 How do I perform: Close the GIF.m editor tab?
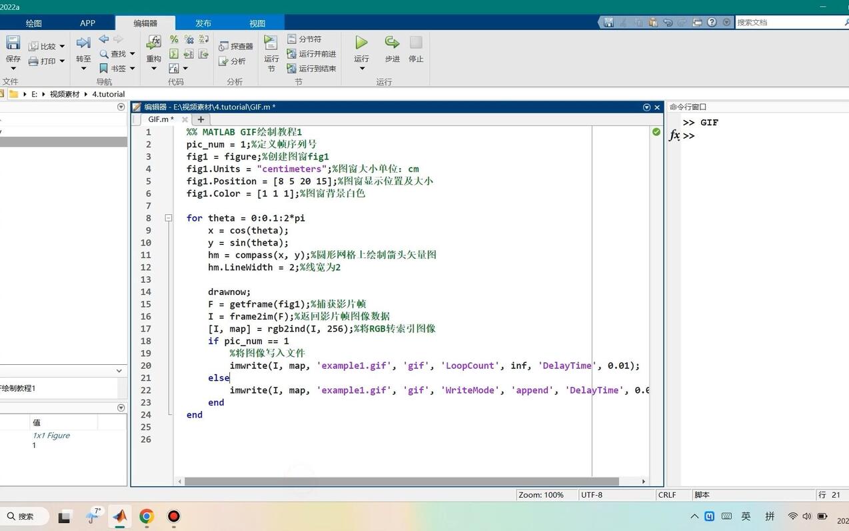[185, 119]
